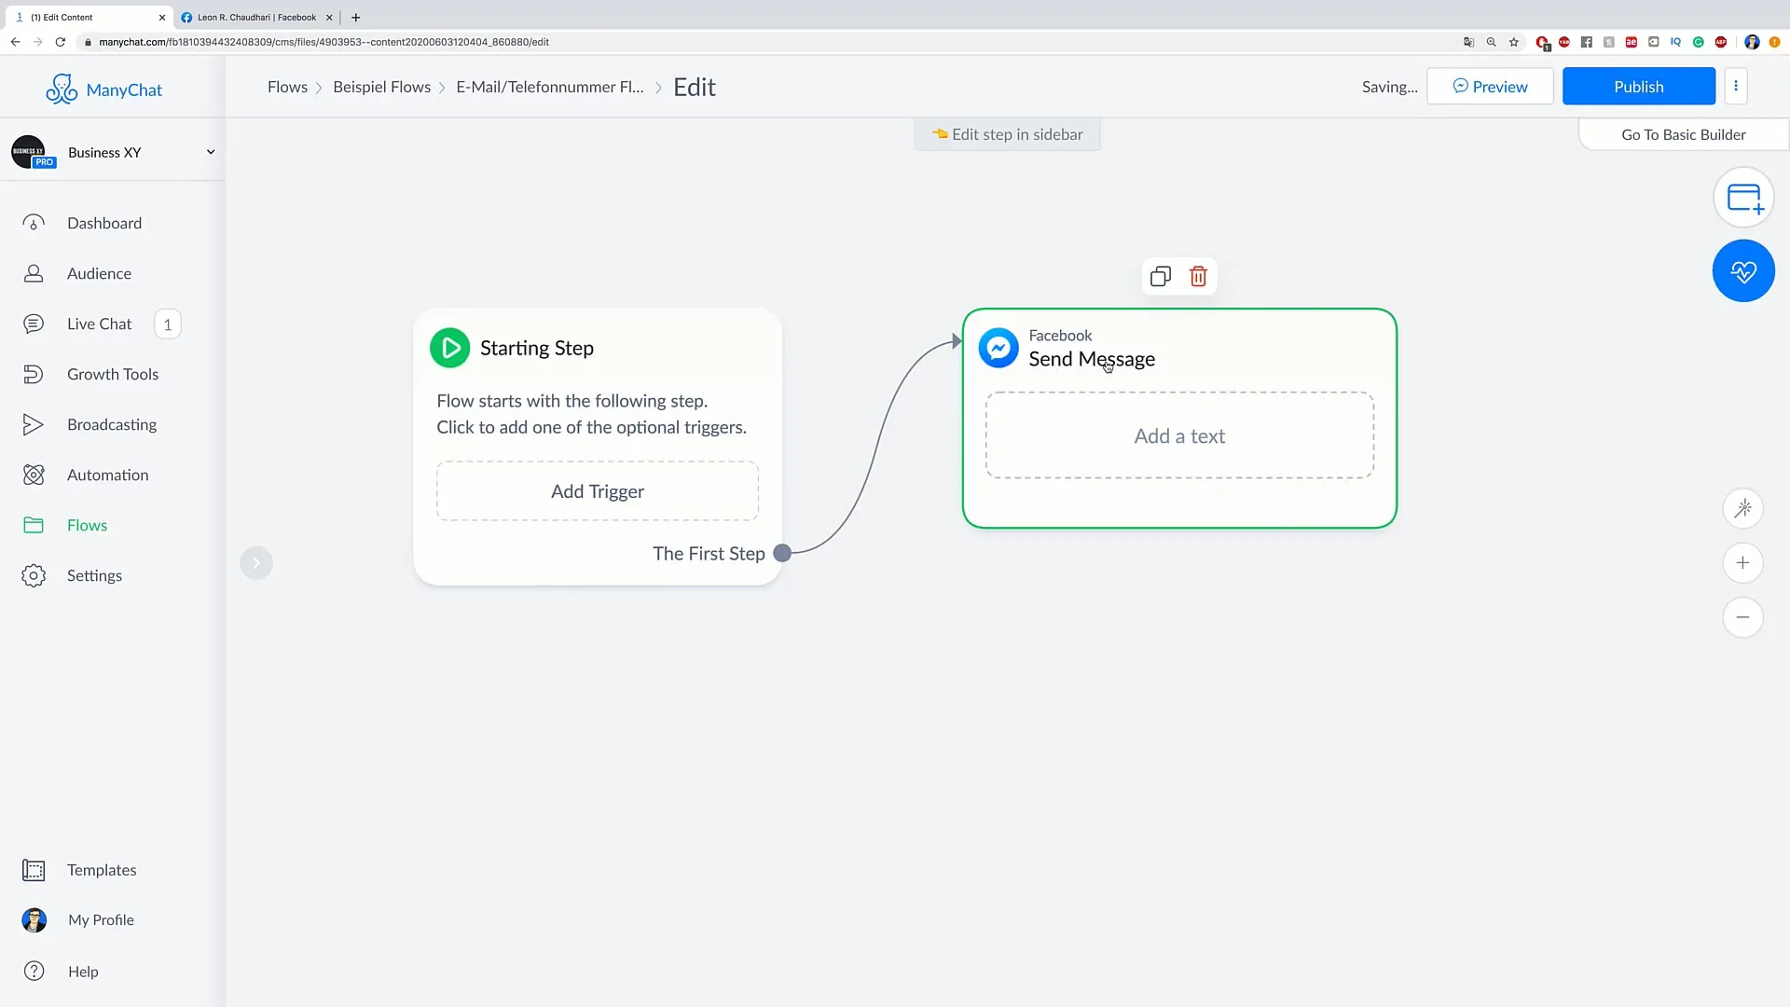This screenshot has width=1790, height=1007.
Task: Open Settings from sidebar menu
Action: tap(95, 575)
